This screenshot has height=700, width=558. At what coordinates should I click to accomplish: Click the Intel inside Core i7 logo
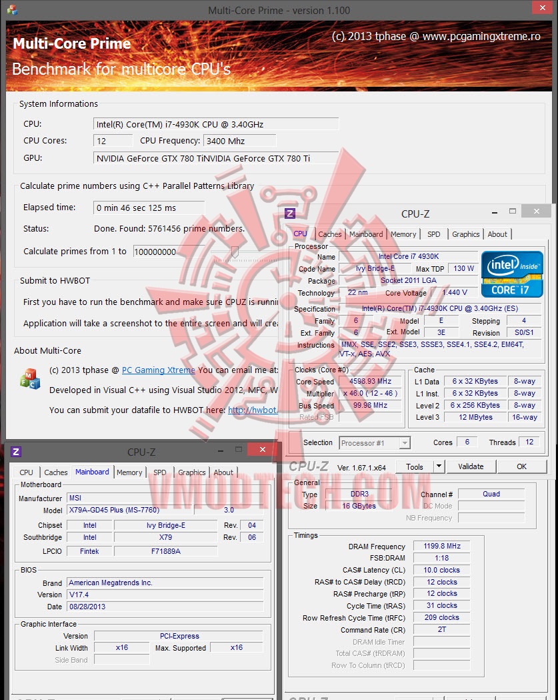tap(512, 274)
